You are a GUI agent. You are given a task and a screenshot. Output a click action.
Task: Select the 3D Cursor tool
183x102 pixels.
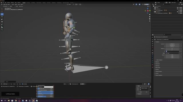(x=2, y=11)
